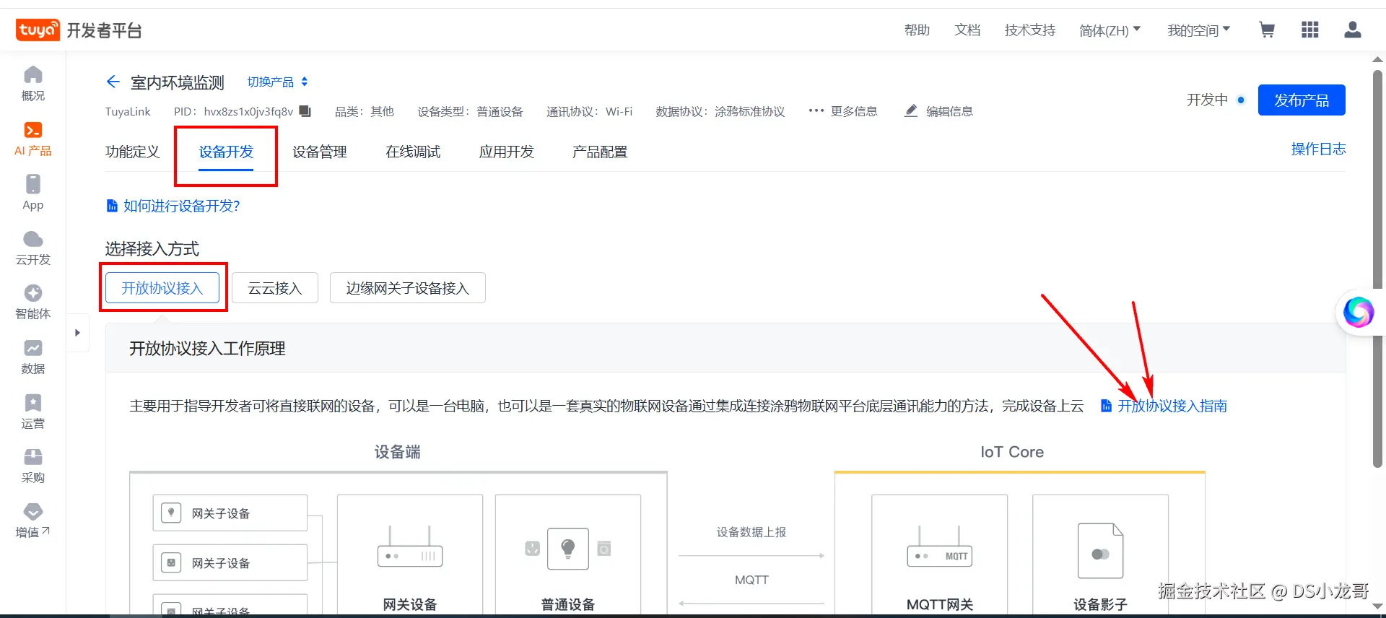Image resolution: width=1386 pixels, height=618 pixels.
Task: Switch to the 设备管理 tab
Action: 320,152
